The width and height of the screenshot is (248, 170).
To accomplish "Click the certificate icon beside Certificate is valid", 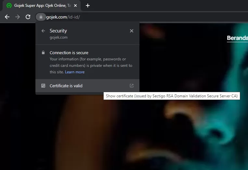I will pyautogui.click(x=43, y=86).
